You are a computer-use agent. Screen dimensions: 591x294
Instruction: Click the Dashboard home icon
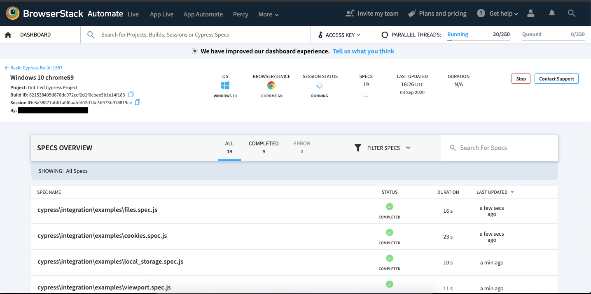click(x=7, y=34)
